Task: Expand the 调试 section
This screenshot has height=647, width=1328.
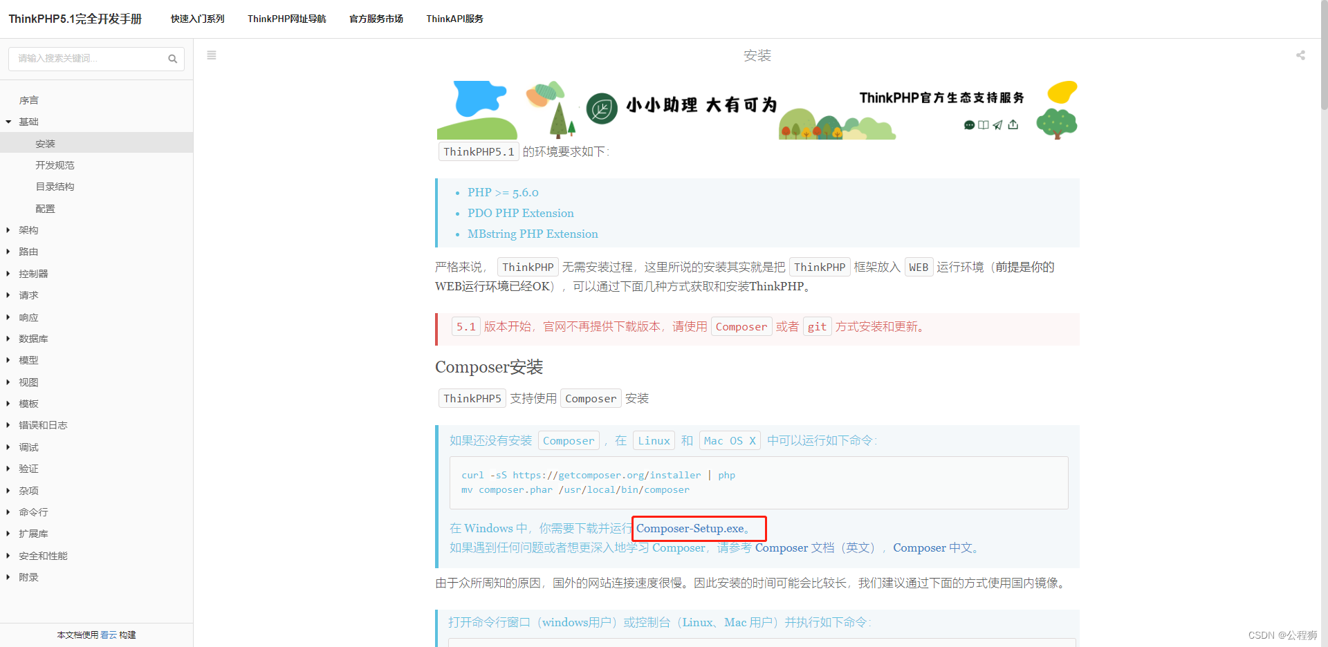Action: point(8,447)
